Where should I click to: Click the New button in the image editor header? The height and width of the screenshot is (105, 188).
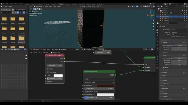click(11, 49)
